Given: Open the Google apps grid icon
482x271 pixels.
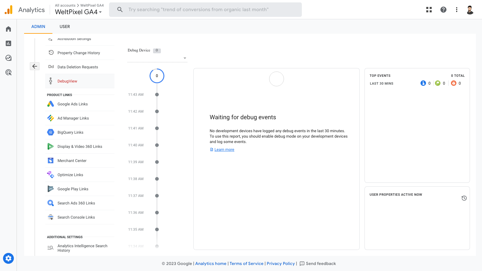Looking at the screenshot, I should click(429, 10).
